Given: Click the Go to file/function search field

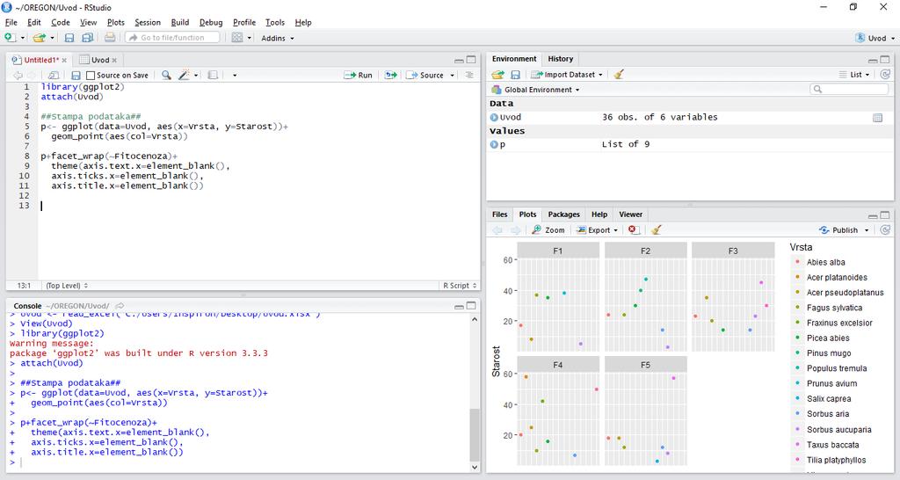Looking at the screenshot, I should click(173, 37).
